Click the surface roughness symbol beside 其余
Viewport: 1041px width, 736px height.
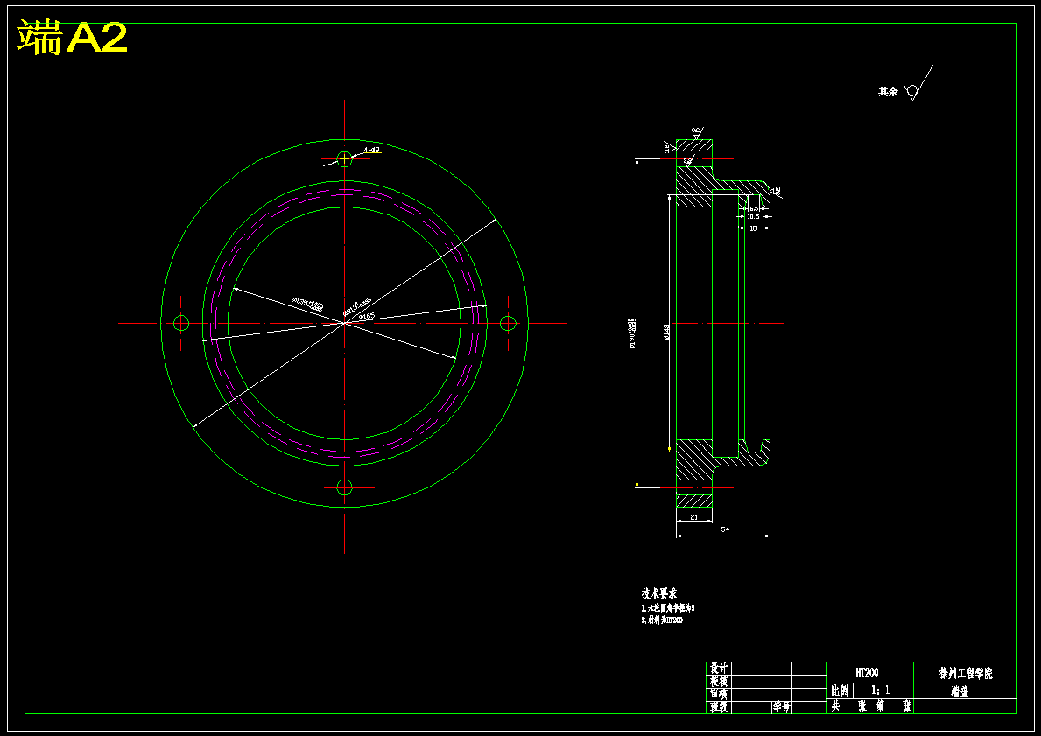click(918, 84)
